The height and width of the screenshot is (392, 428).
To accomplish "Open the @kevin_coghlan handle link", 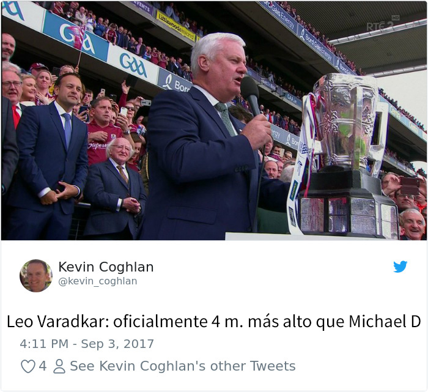I will [x=97, y=281].
